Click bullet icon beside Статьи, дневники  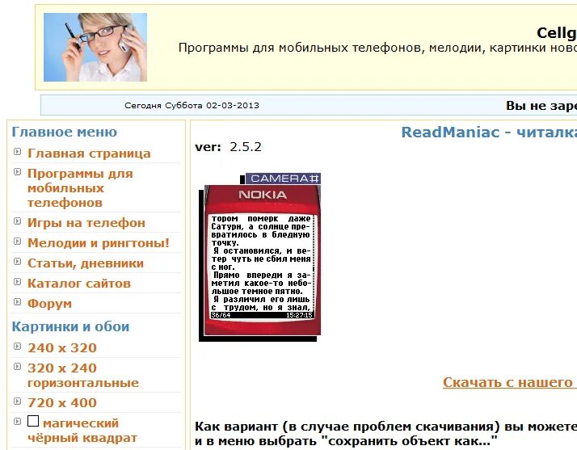pyautogui.click(x=17, y=262)
